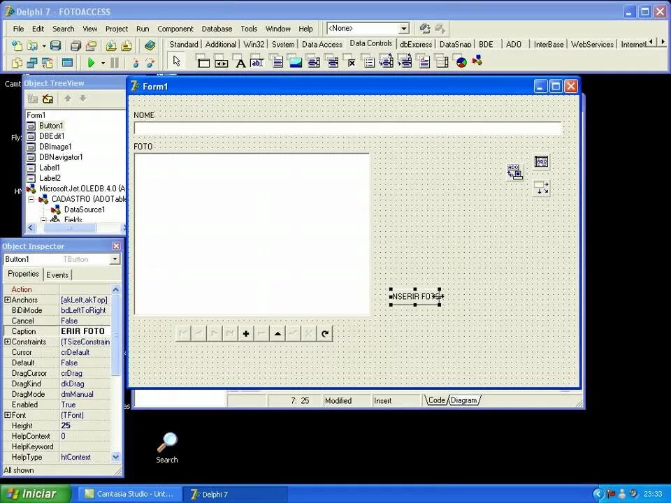Click the Edit record triangle navigator button
The width and height of the screenshot is (671, 503).
pos(277,334)
